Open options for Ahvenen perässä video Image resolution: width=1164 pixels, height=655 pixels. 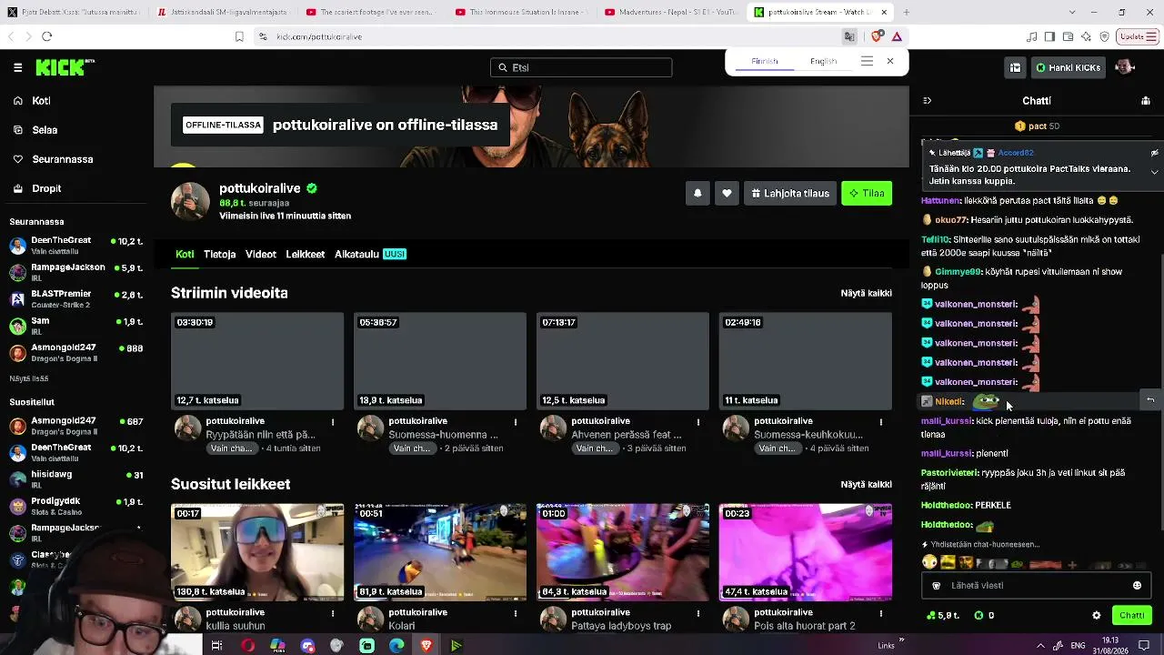click(698, 422)
